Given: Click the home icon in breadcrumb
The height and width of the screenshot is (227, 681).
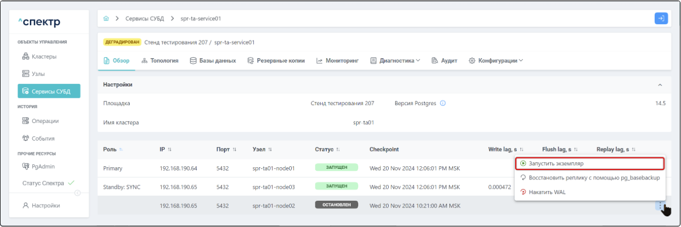Looking at the screenshot, I should (x=106, y=19).
